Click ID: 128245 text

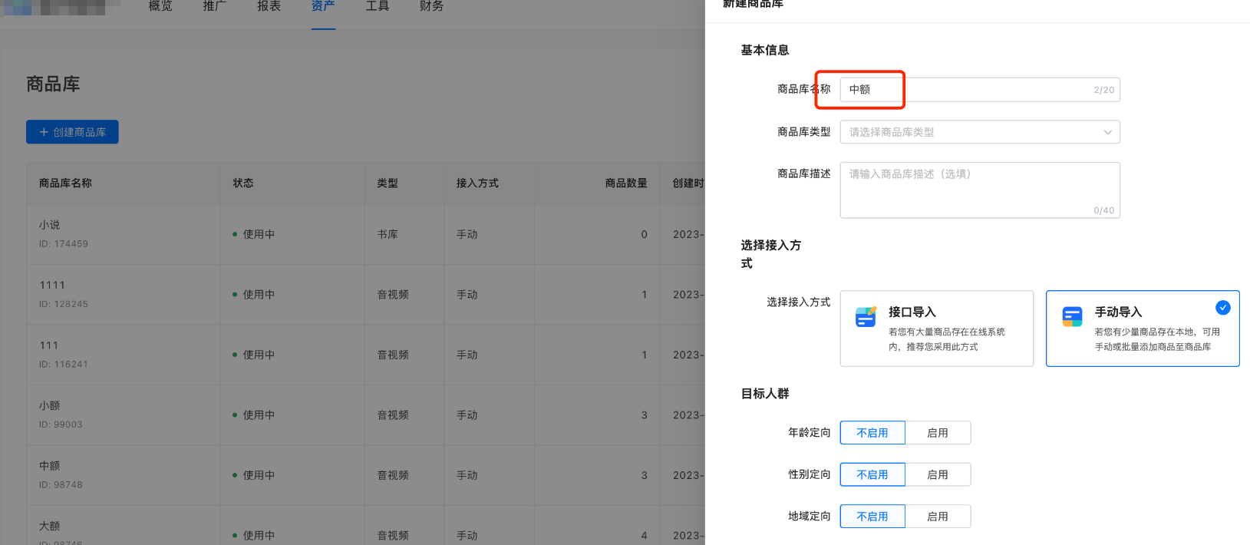click(64, 304)
